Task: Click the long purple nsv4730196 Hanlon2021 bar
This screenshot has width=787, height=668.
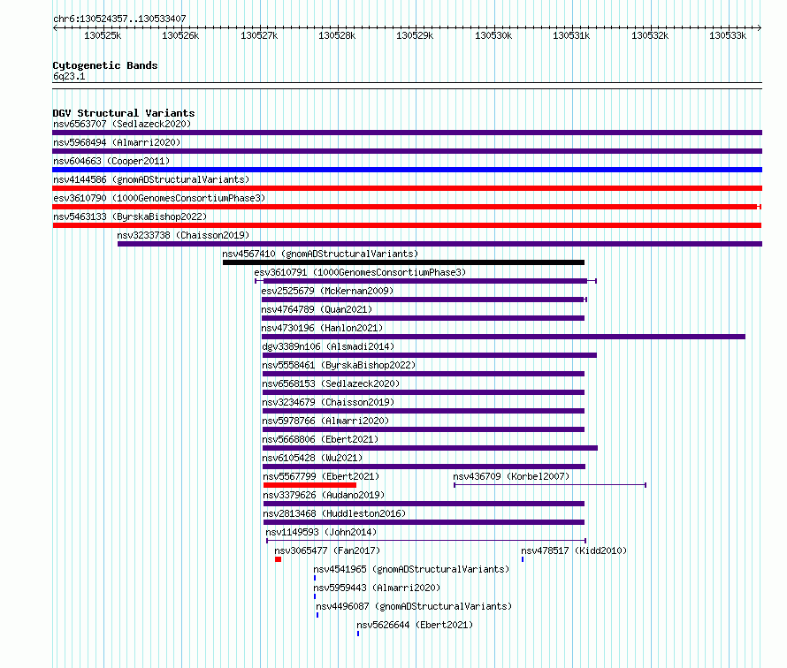Action: 503,337
